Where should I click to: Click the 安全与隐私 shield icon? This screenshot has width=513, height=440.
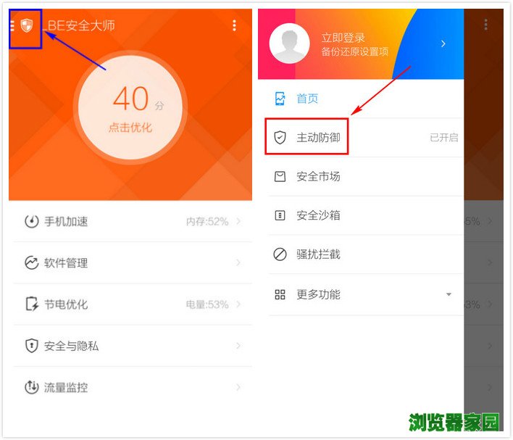coord(31,346)
